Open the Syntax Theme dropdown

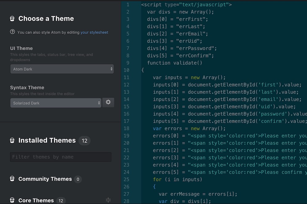56,103
